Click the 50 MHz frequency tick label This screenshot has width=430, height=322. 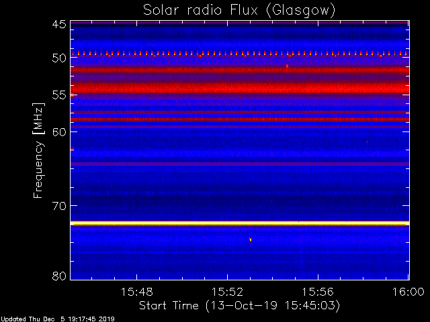tap(59, 58)
